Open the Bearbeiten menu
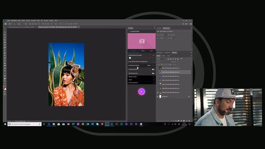 (14, 21)
